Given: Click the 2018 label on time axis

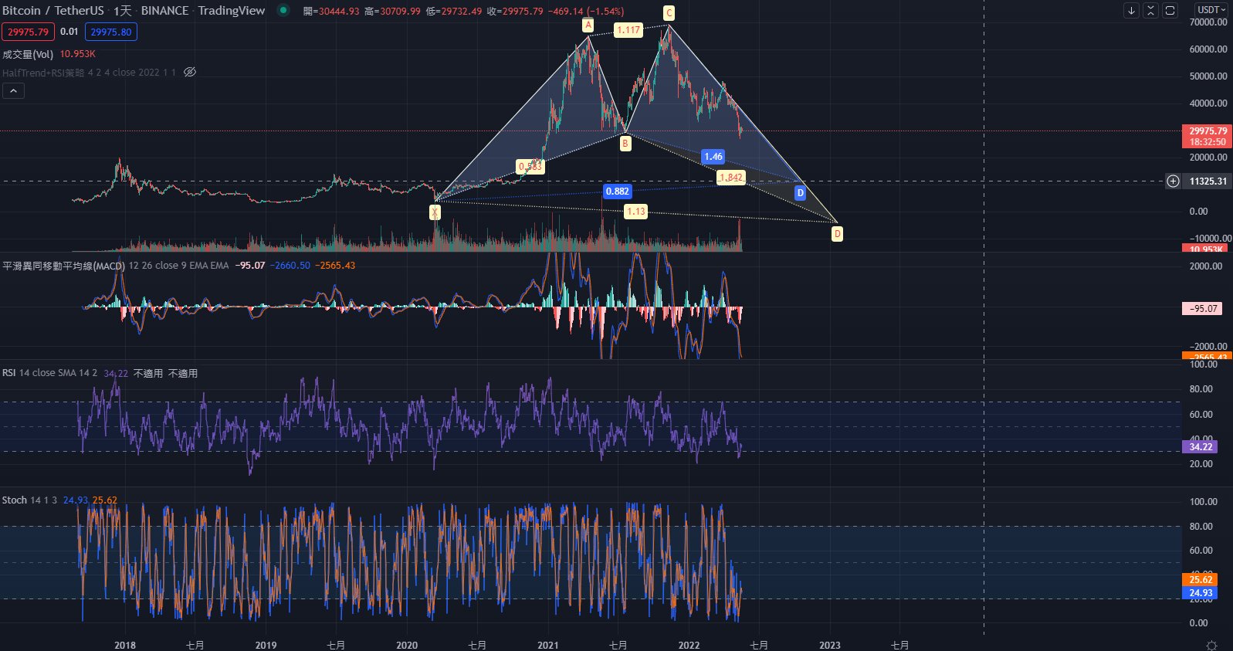Looking at the screenshot, I should click(x=124, y=646).
